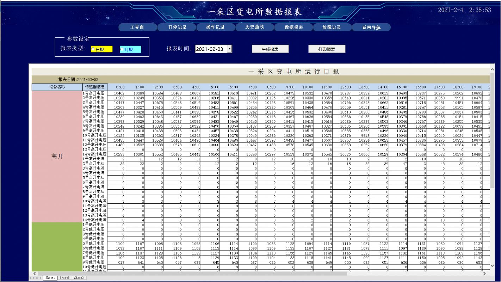Screen dimensions: 501x282
Task: Click the 19:00 time column header
Action: (x=476, y=87)
